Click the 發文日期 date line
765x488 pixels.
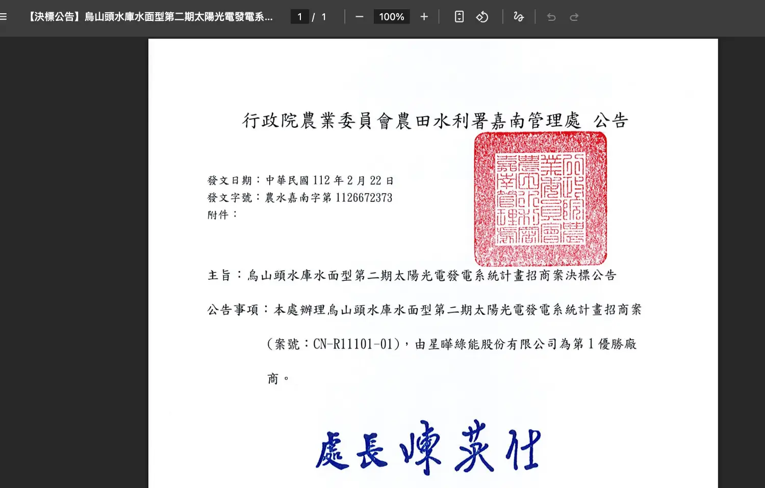[x=300, y=180]
